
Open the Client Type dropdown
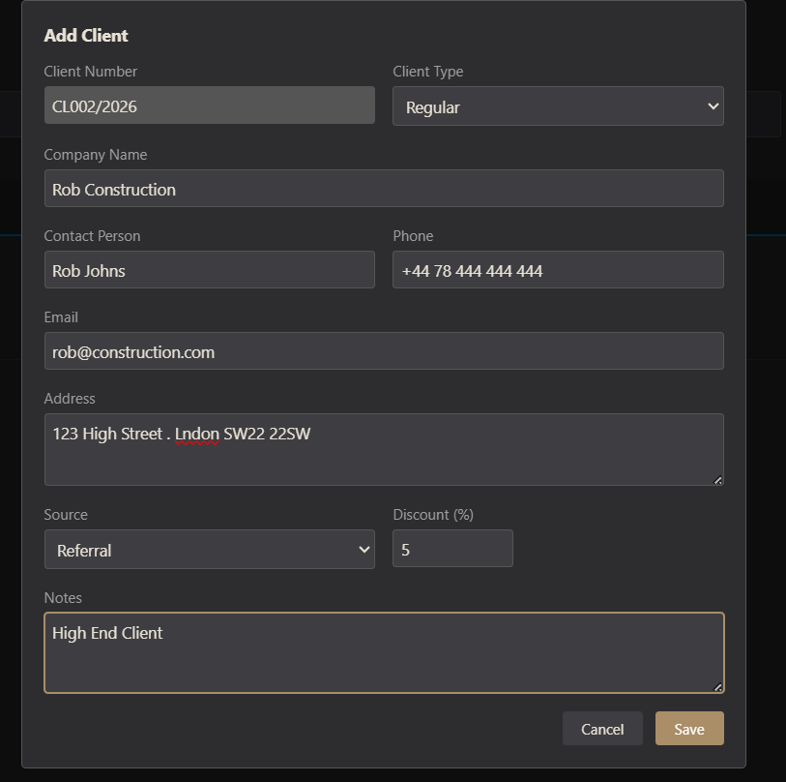(558, 106)
